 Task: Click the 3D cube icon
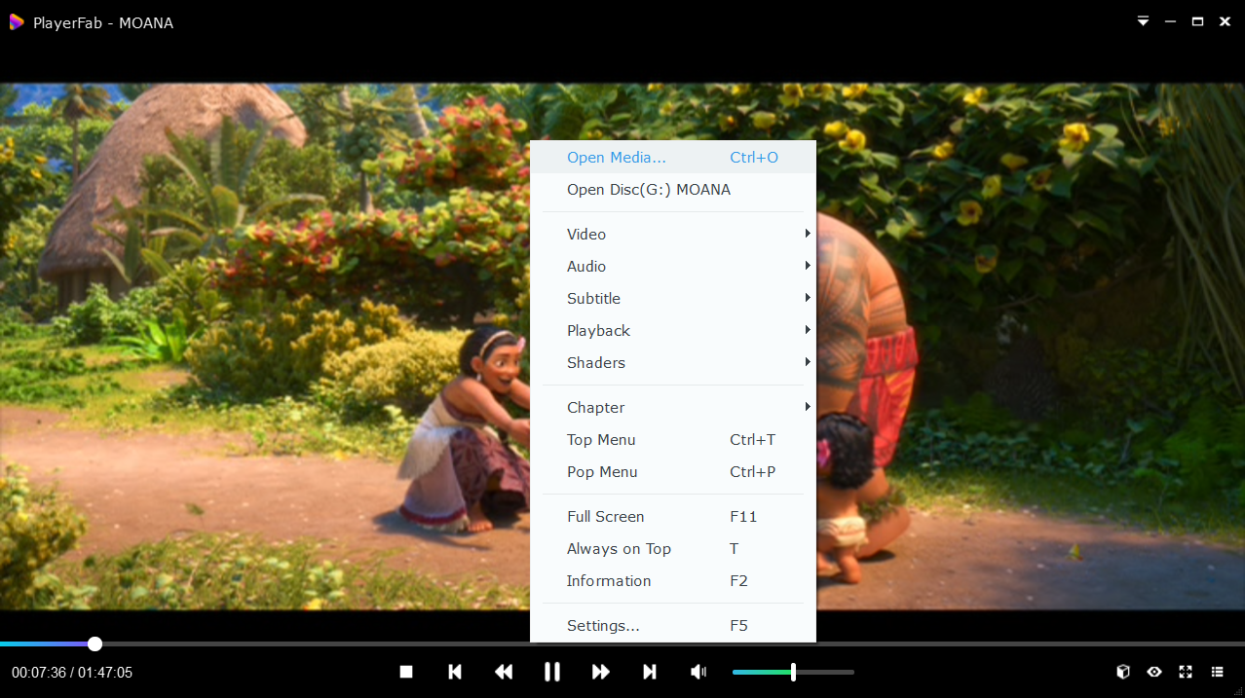pos(1123,672)
